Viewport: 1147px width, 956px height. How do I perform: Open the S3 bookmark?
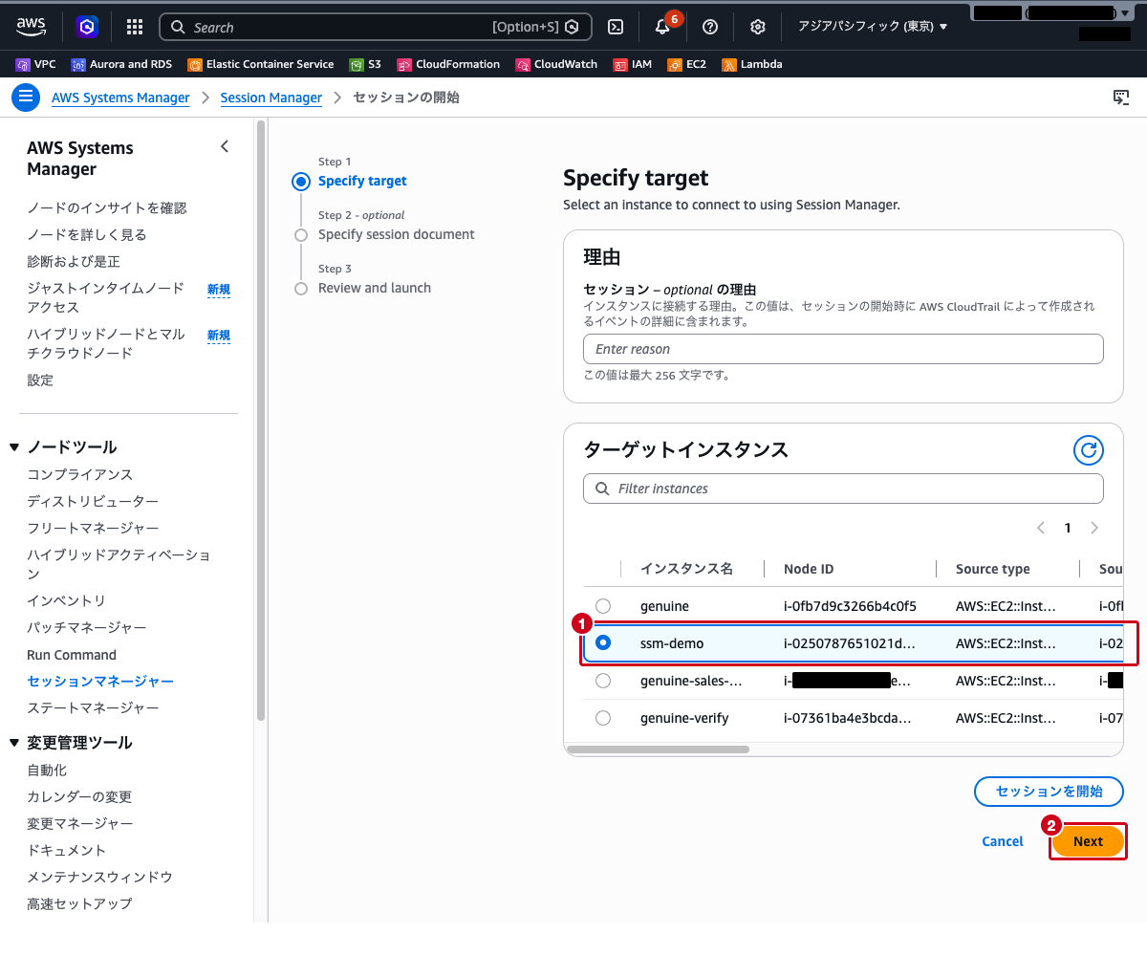pyautogui.click(x=365, y=64)
